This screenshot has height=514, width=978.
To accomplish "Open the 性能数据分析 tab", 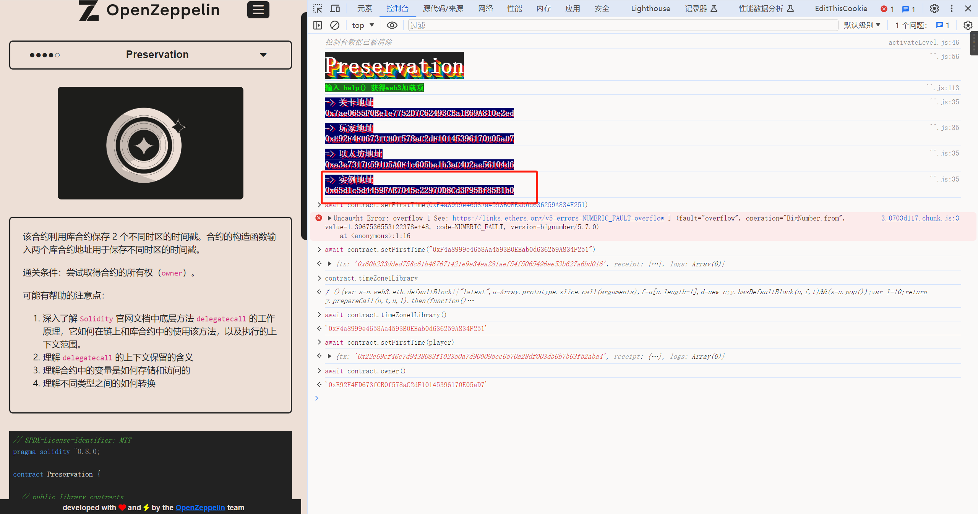I will [766, 8].
